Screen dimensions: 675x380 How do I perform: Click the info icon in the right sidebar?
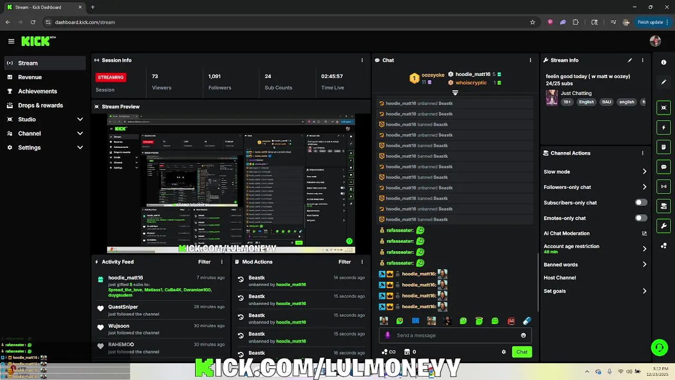tap(664, 62)
